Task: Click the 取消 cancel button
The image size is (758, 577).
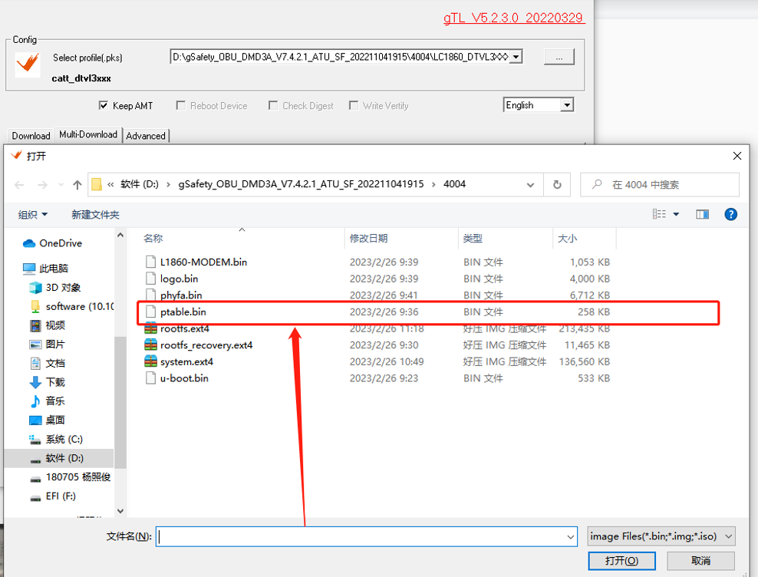Action: [x=700, y=561]
